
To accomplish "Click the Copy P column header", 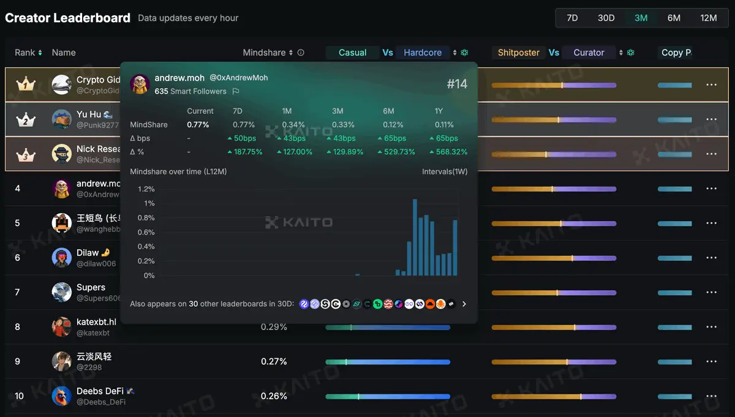I will click(676, 53).
